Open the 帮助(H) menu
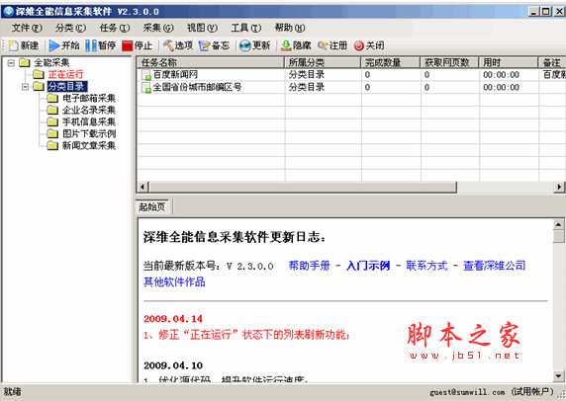This screenshot has height=401, width=566. point(290,28)
